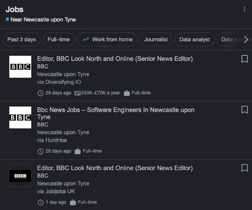Open Senior News Editor job via Diversifying.IO

(115, 59)
